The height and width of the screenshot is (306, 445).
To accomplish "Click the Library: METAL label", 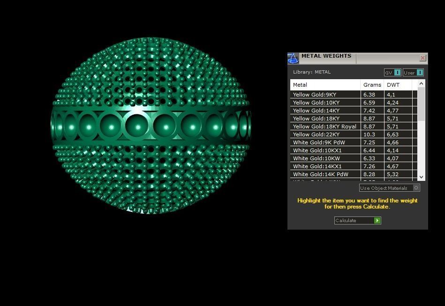I will (312, 72).
